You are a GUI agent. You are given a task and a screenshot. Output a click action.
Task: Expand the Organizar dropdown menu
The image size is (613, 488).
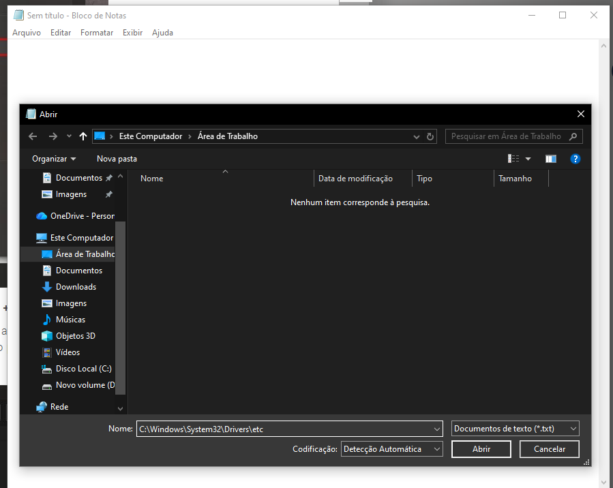54,159
